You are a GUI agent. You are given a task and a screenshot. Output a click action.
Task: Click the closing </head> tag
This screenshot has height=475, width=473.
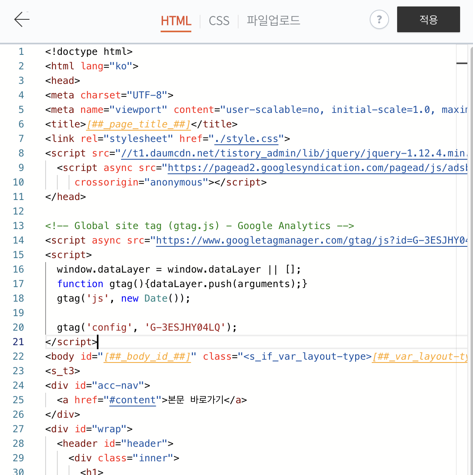point(65,197)
